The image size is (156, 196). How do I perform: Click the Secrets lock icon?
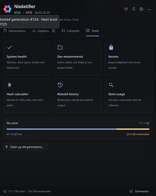[111, 47]
